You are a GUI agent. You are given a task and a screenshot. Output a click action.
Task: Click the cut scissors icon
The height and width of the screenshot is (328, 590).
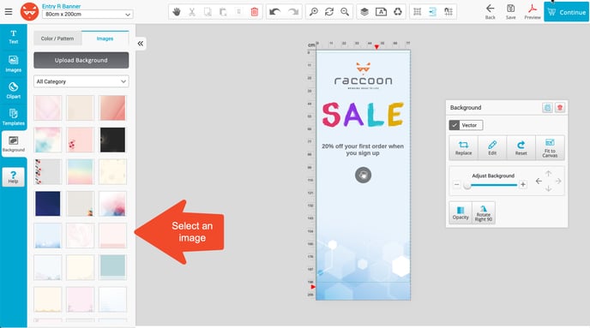click(192, 12)
